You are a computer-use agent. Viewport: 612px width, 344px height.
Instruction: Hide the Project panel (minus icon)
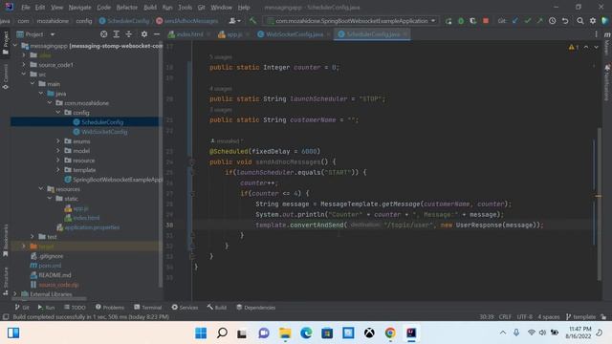coord(157,34)
